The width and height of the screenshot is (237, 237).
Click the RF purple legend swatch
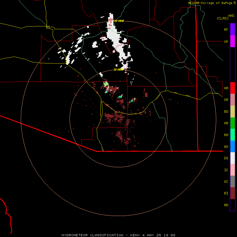(233, 29)
